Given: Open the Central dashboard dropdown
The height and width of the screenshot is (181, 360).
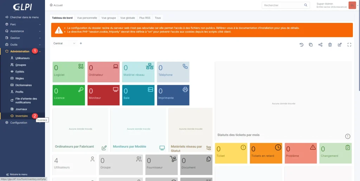Looking at the screenshot, I should point(64,43).
